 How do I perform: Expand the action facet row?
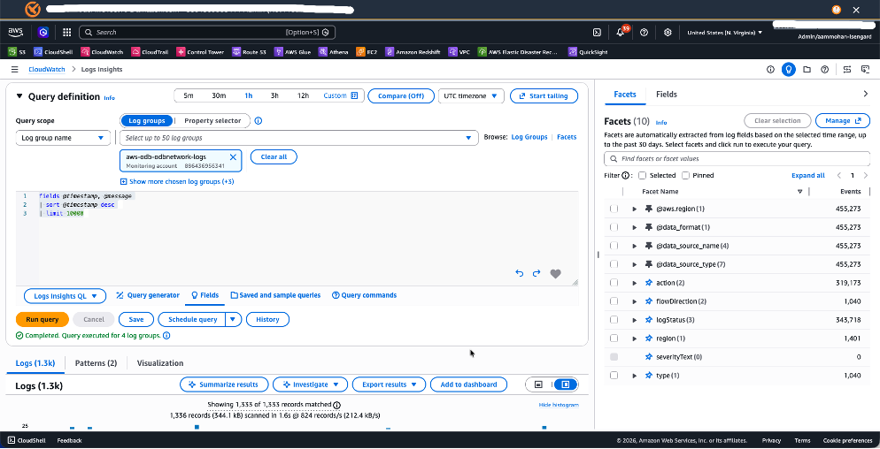coord(634,283)
